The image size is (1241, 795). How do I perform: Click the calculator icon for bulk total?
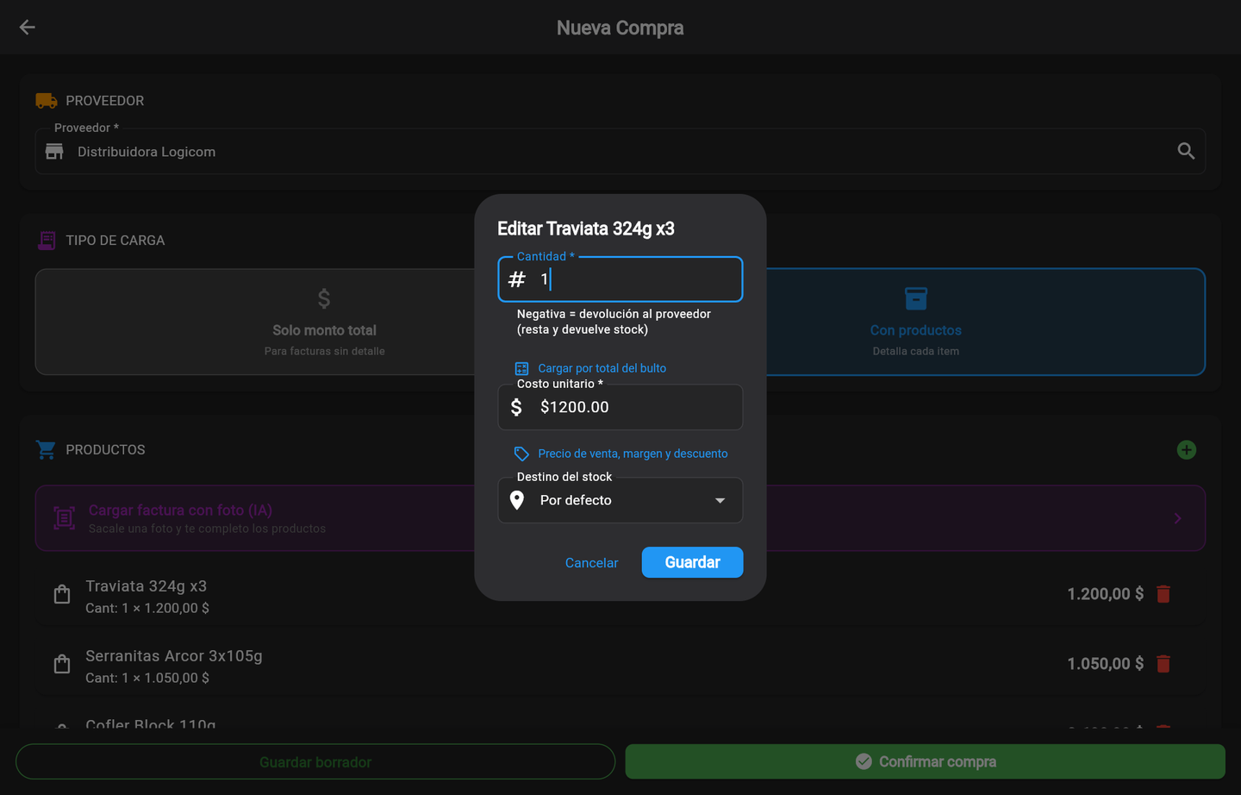[521, 369]
